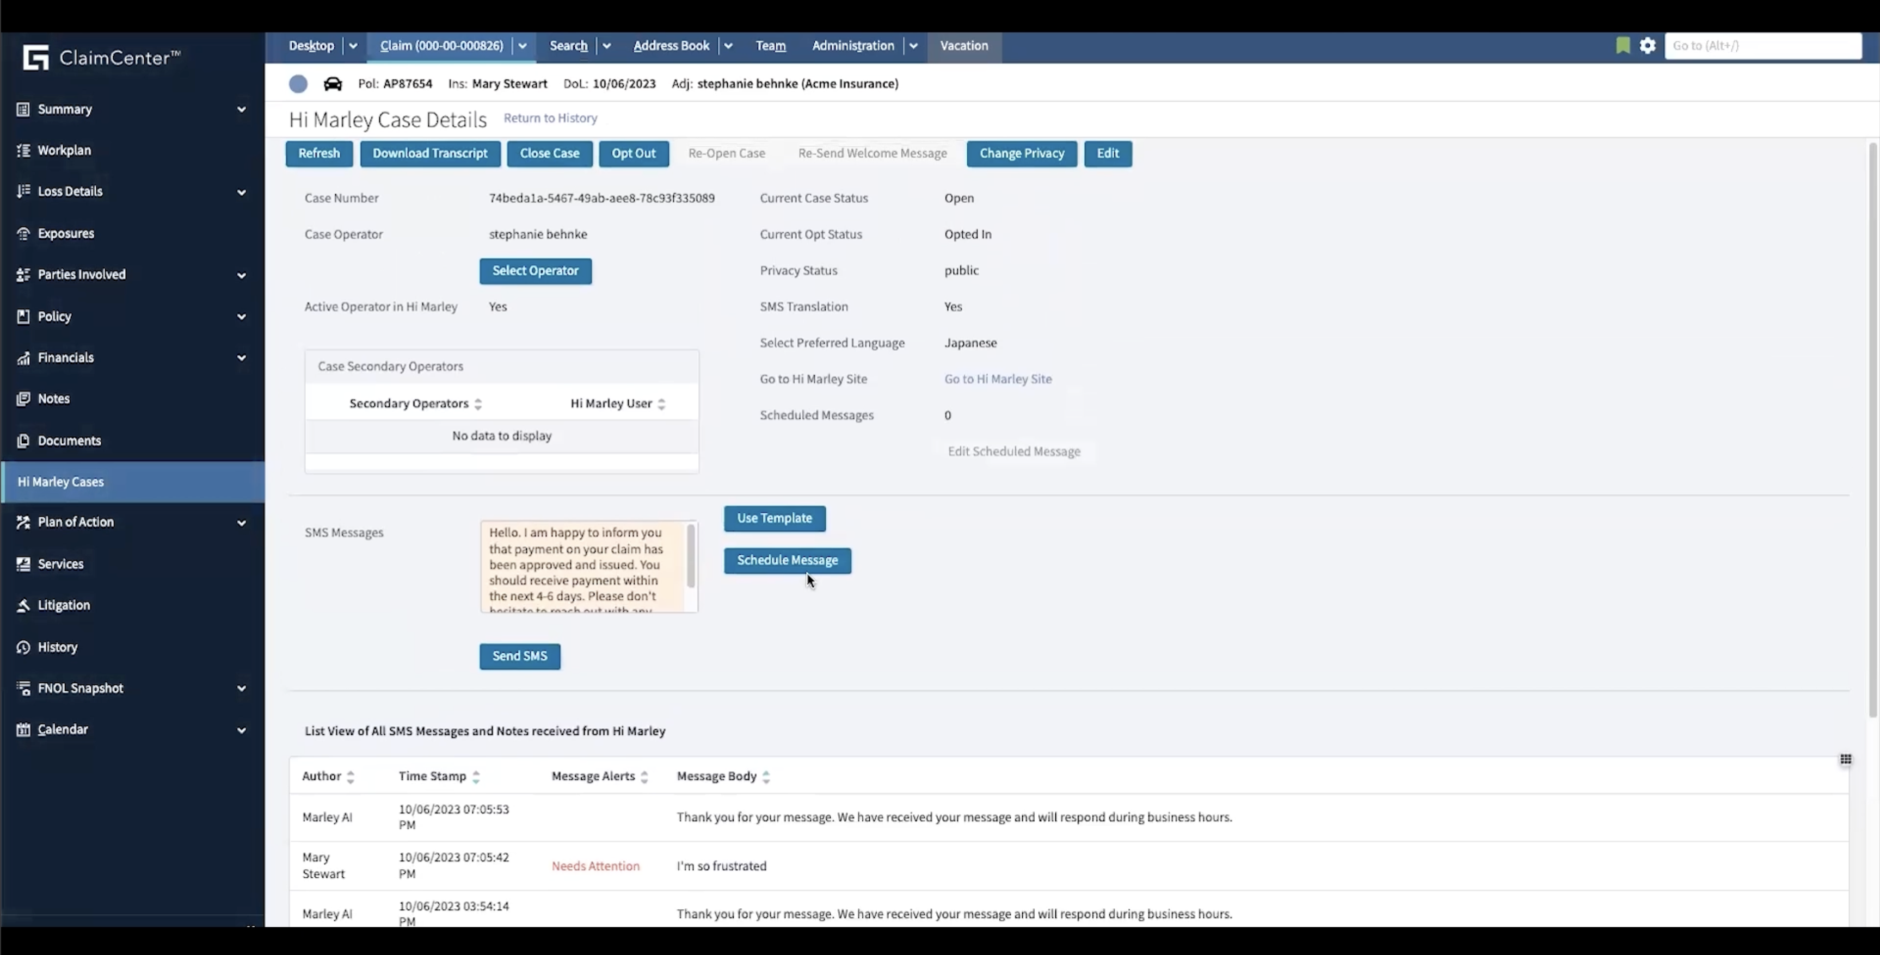The image size is (1880, 955).
Task: Click the Plan of Action sidebar icon
Action: [x=23, y=522]
